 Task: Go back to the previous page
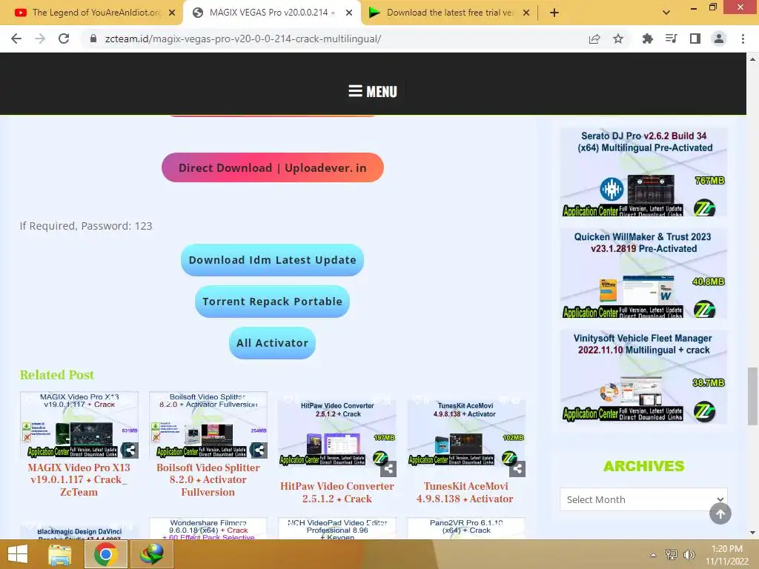coord(16,39)
